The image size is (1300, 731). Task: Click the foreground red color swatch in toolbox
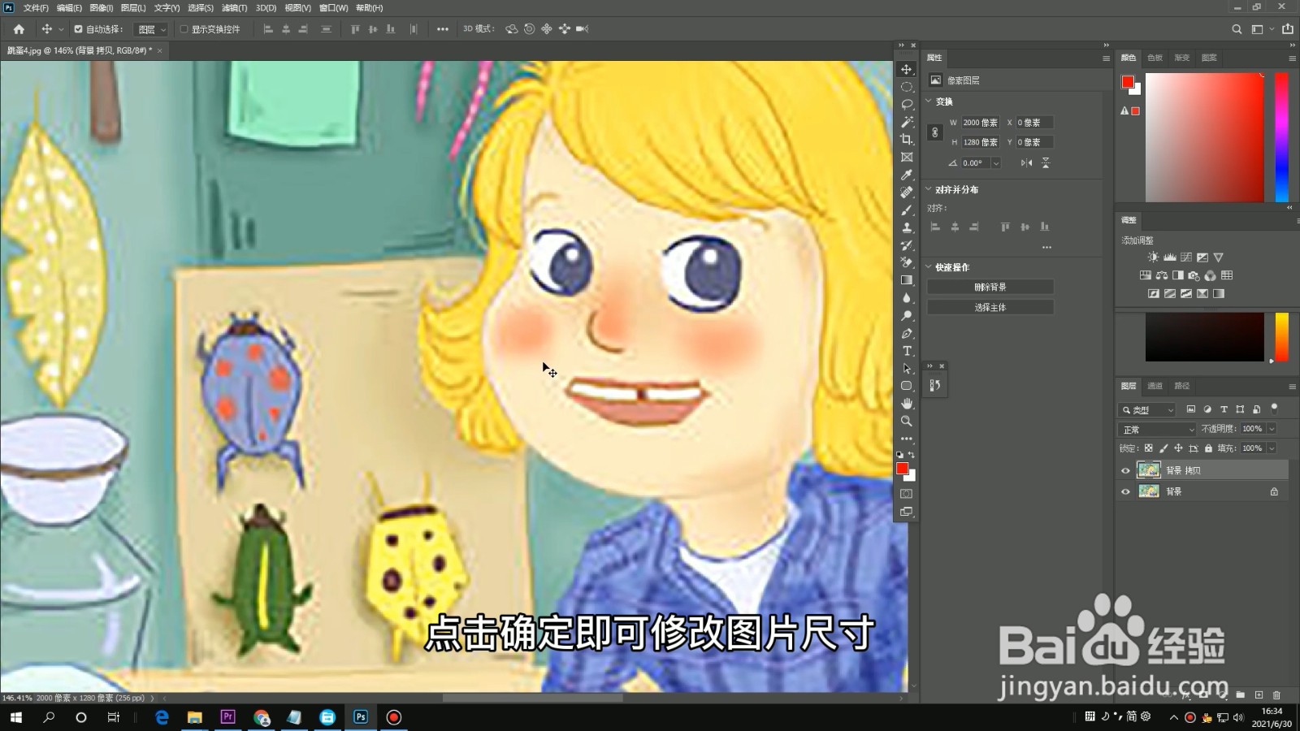pyautogui.click(x=902, y=469)
